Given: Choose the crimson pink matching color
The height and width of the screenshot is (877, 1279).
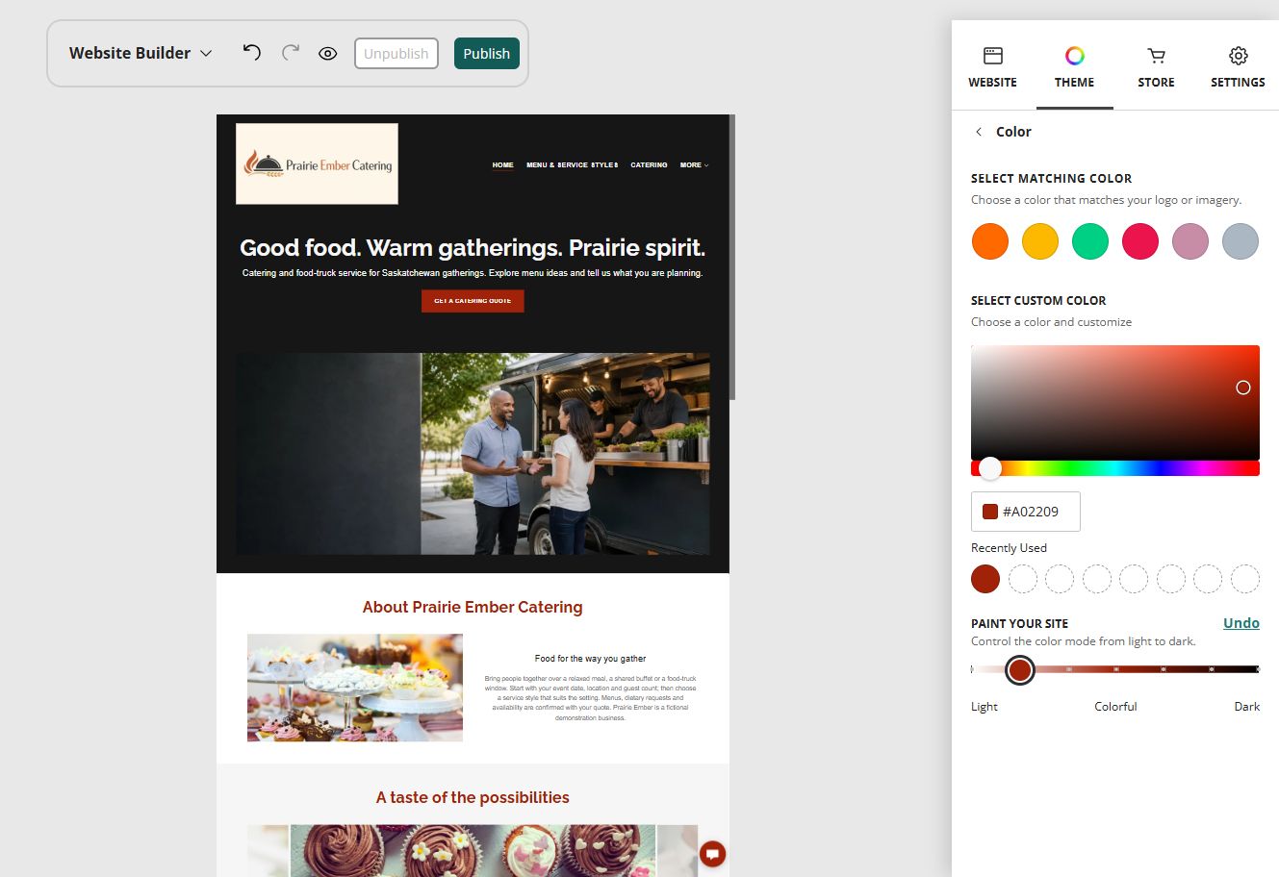Looking at the screenshot, I should pyautogui.click(x=1140, y=241).
